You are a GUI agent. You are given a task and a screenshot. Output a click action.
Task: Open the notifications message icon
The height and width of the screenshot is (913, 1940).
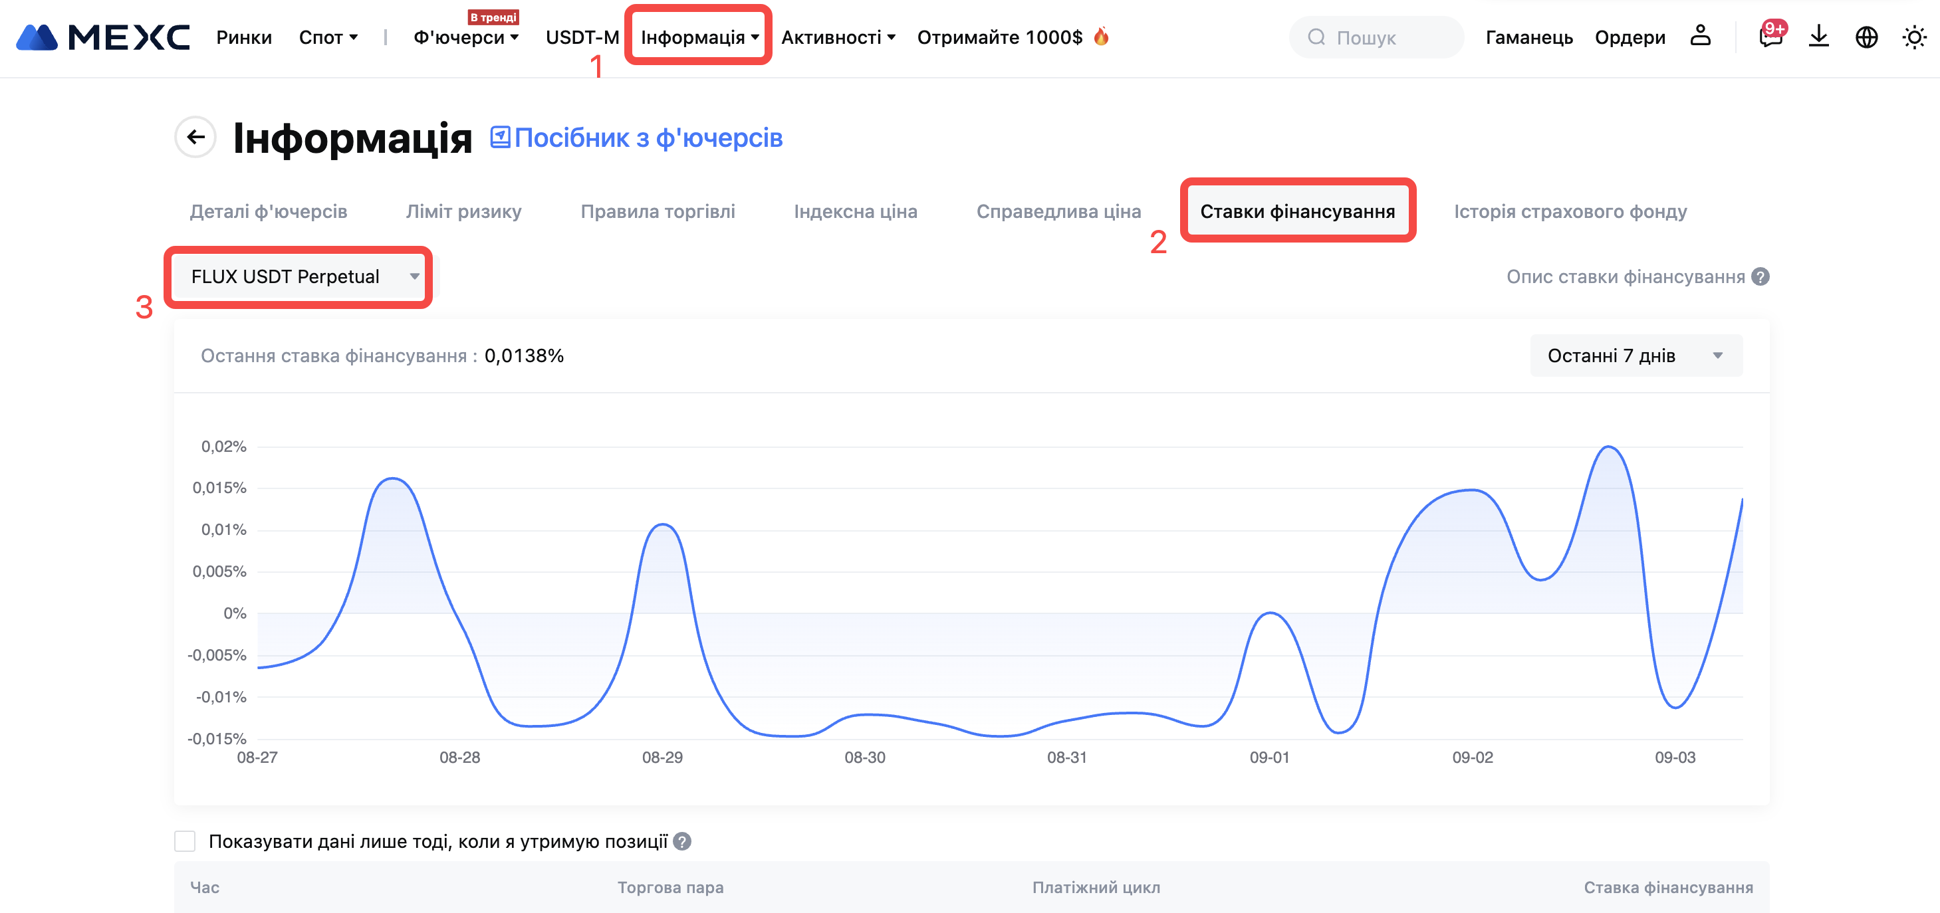1770,37
